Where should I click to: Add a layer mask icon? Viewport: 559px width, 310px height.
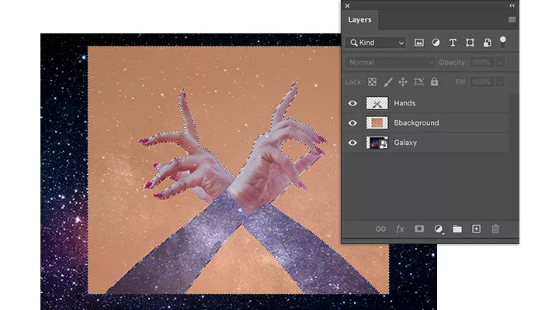point(419,229)
